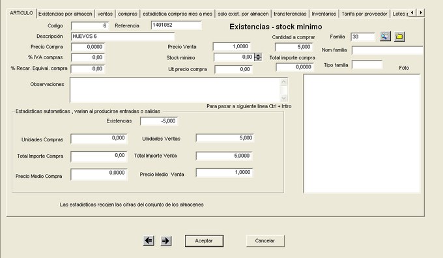443x258 pixels.
Task: Click % Recar. Equival. compra field
Action: click(x=88, y=68)
